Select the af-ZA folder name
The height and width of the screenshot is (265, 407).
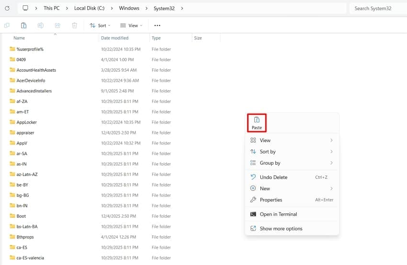point(22,101)
